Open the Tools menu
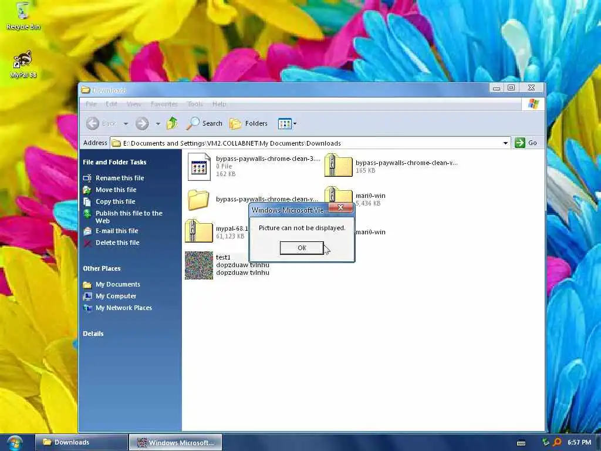 [195, 104]
